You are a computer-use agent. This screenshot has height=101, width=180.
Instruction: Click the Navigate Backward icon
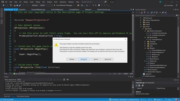point(3,5)
